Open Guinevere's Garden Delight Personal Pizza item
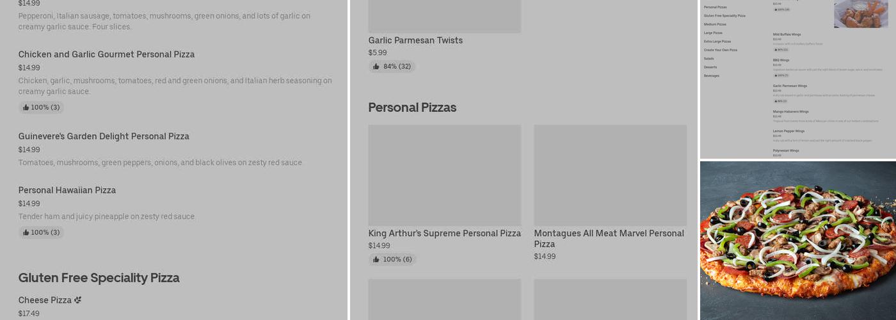This screenshot has height=320, width=896. (104, 136)
